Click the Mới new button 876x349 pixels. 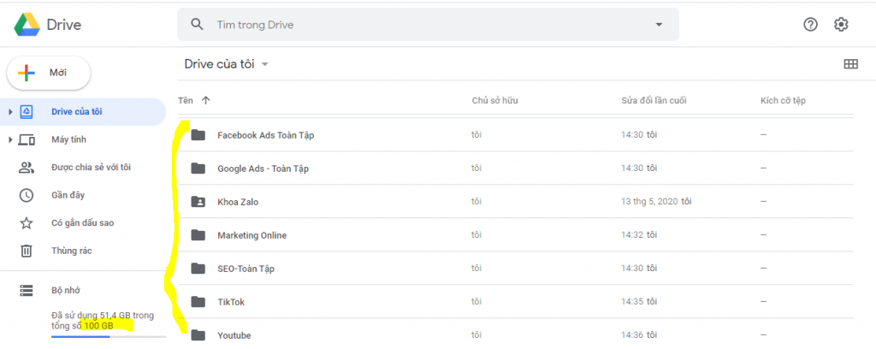pos(49,73)
